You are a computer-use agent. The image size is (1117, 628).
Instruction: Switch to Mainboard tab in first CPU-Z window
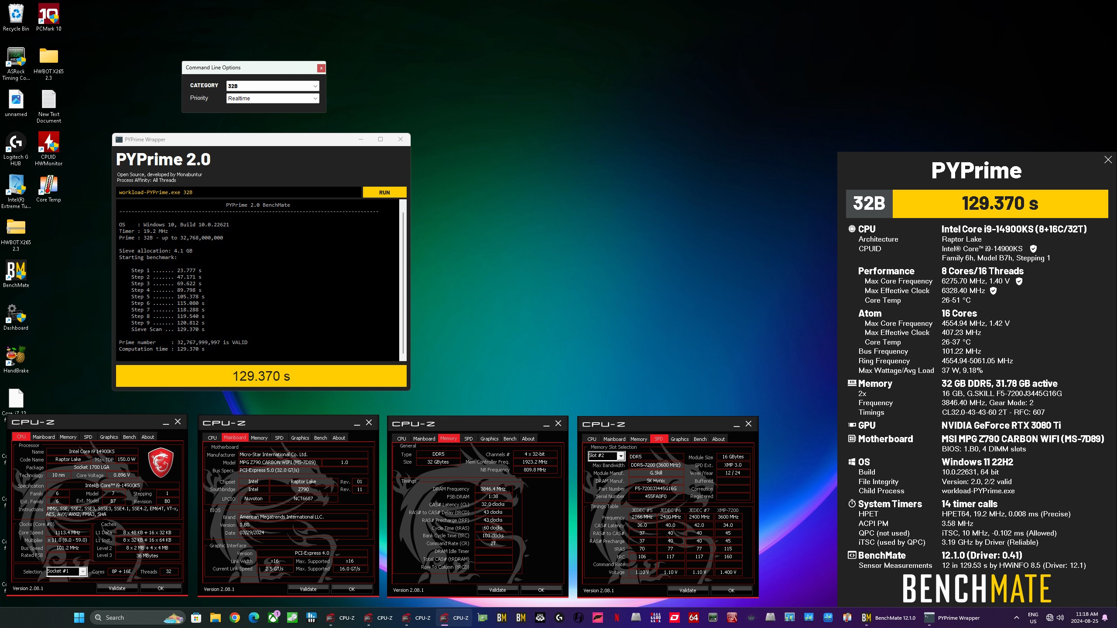(44, 437)
